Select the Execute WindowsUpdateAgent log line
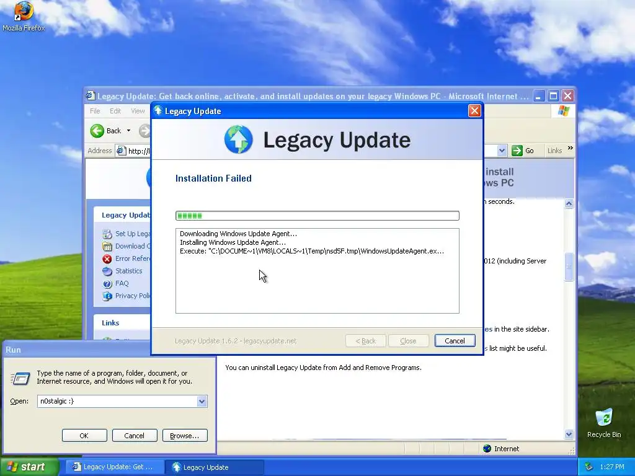The image size is (635, 476). [312, 251]
